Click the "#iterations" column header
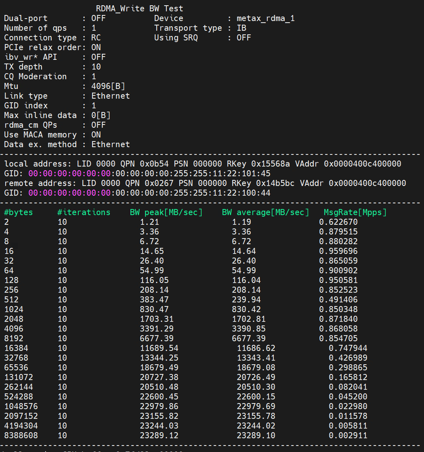The width and height of the screenshot is (424, 452). pyautogui.click(x=84, y=212)
